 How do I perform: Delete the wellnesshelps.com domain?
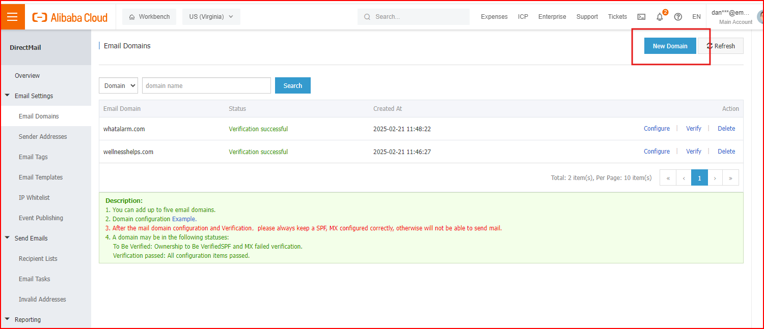point(726,152)
